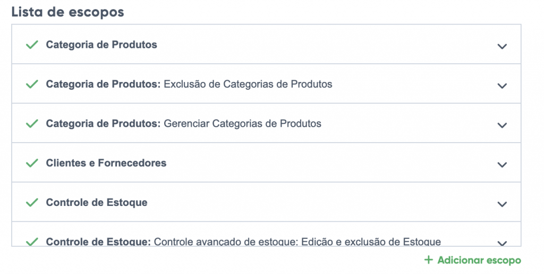Screen dimensions: 544x274
Task: Expand the Controle avançado de estoque chevron
Action: 502,243
